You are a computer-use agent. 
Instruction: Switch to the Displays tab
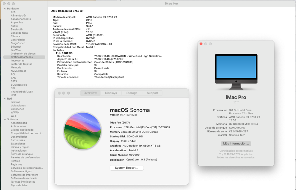tap(111, 93)
